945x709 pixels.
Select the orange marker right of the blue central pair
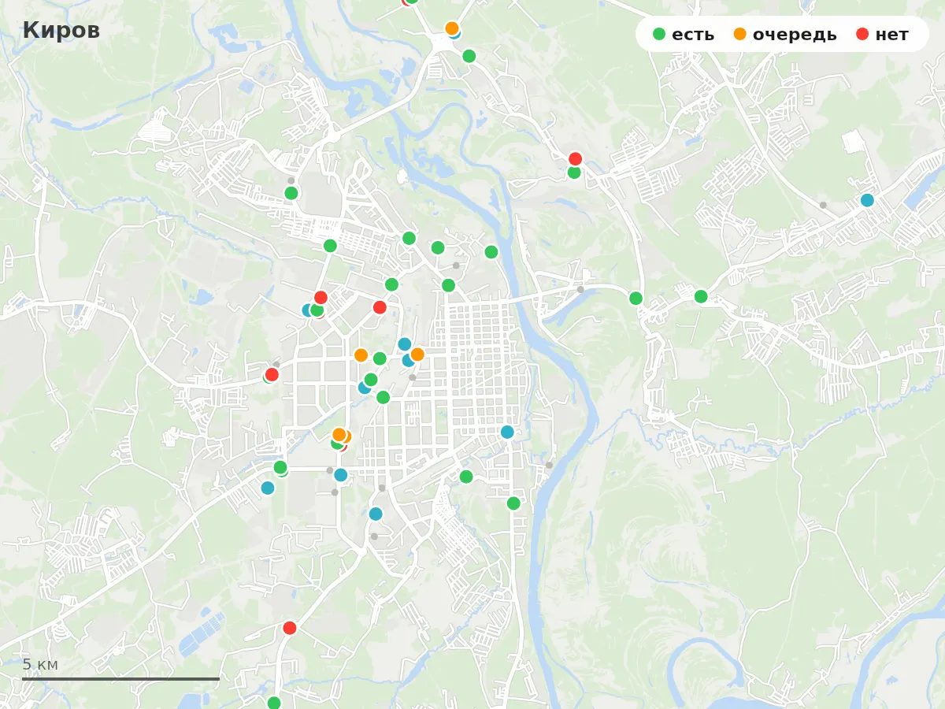click(x=417, y=354)
